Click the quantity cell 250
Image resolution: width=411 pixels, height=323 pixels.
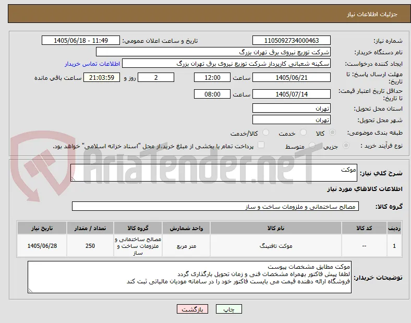click(90, 246)
